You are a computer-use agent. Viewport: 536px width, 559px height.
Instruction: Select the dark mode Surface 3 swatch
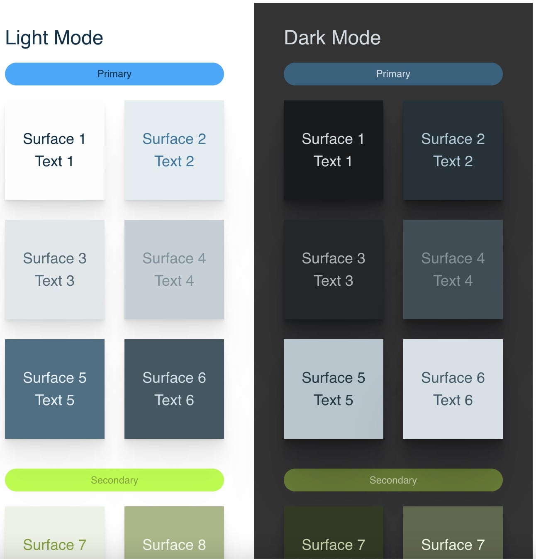click(x=334, y=270)
